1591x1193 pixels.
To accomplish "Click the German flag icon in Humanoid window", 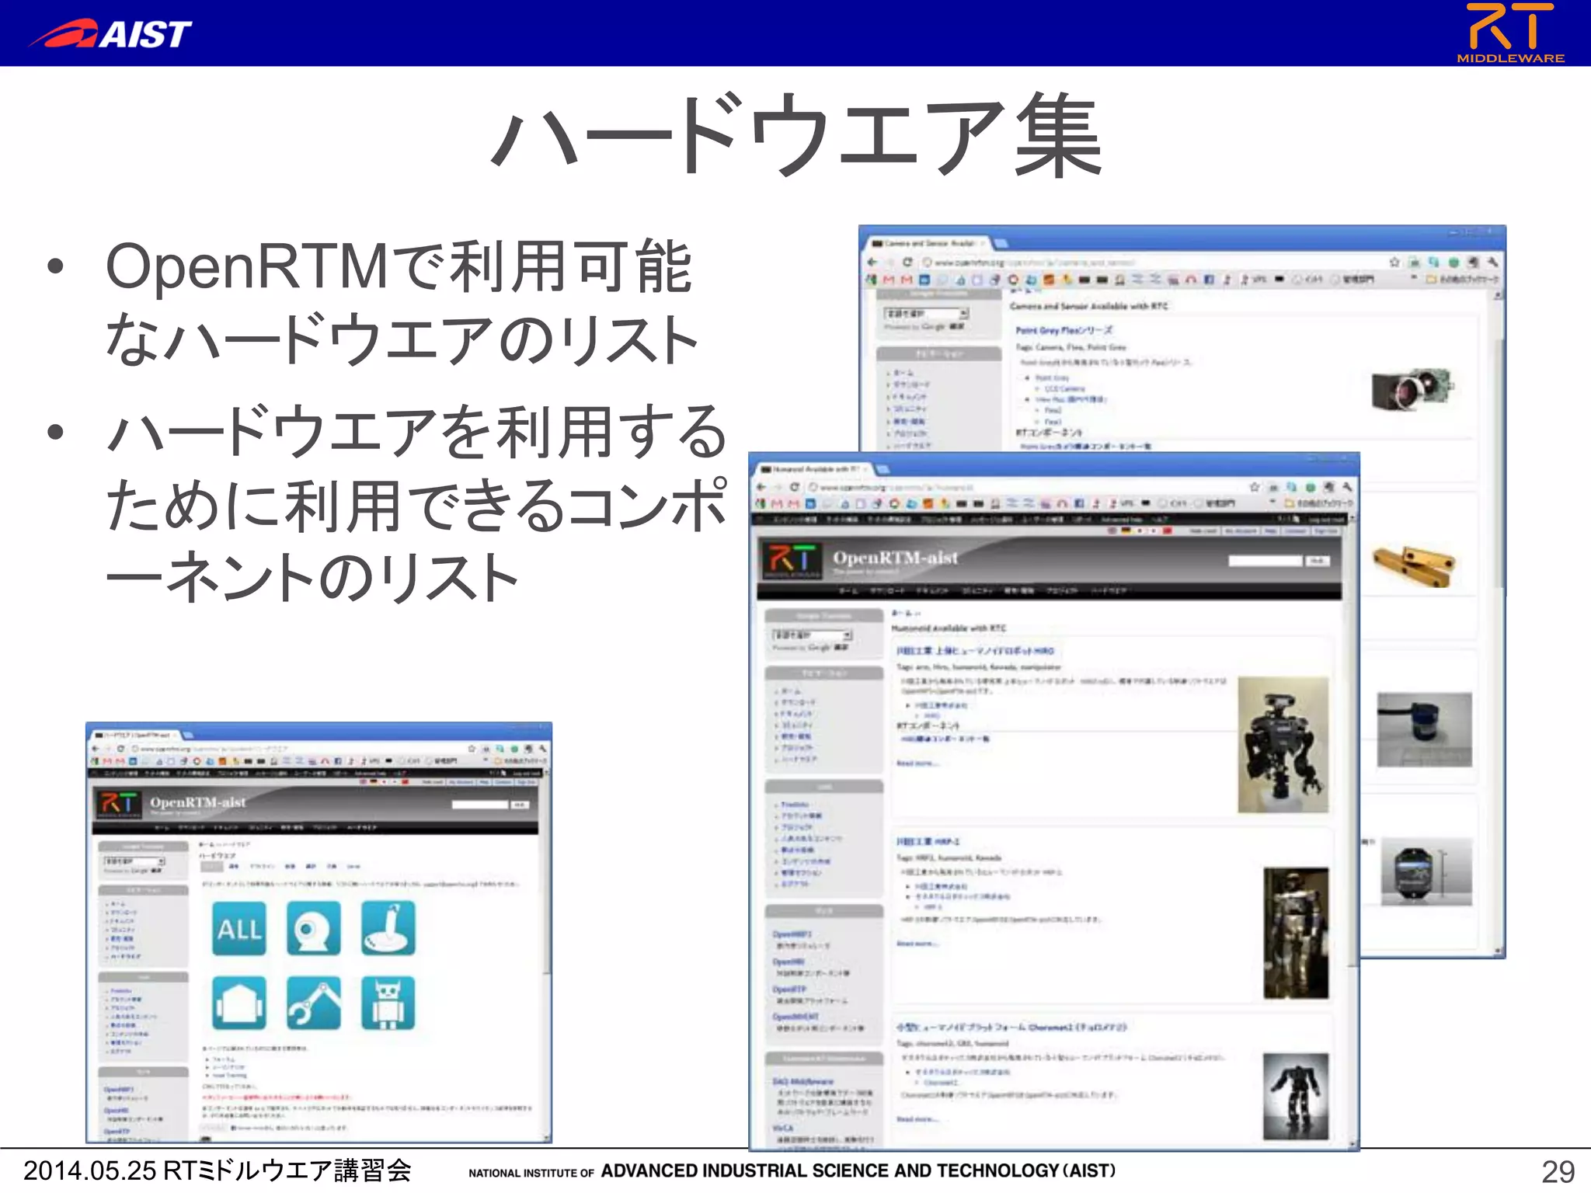I will tap(1126, 530).
